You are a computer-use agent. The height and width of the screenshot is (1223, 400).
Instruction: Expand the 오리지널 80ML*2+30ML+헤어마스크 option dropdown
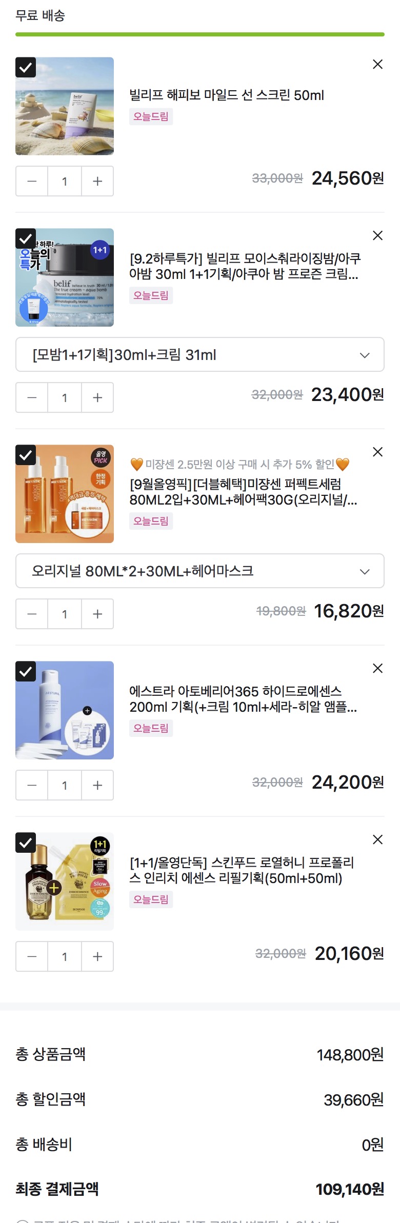click(200, 571)
